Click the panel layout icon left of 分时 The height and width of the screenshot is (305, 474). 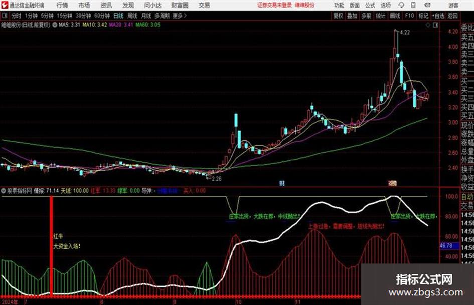(x=4, y=16)
